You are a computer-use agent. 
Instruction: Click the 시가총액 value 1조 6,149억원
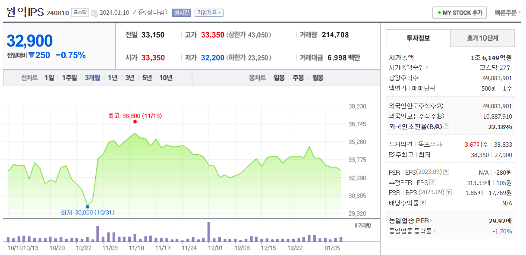point(491,57)
